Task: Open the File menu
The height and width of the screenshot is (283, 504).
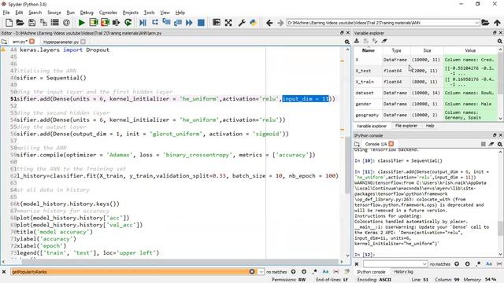Action: [x=6, y=13]
